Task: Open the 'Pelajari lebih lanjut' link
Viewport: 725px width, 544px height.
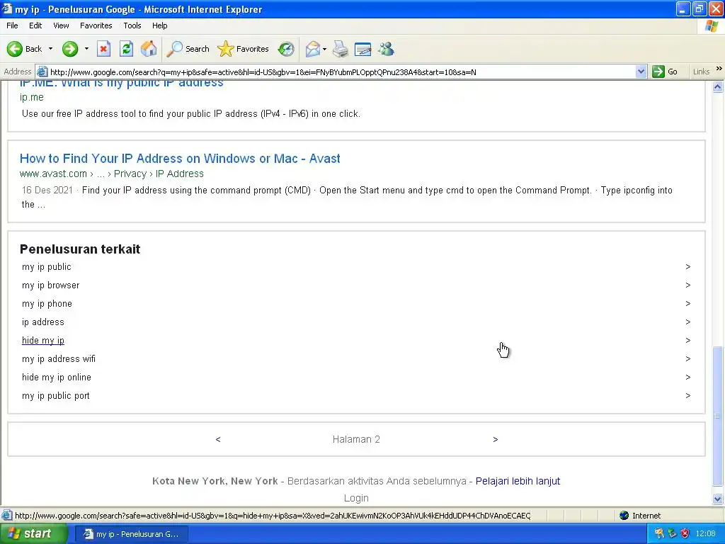Action: click(518, 481)
